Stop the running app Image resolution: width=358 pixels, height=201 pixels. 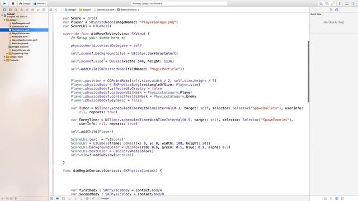tap(13, 3)
